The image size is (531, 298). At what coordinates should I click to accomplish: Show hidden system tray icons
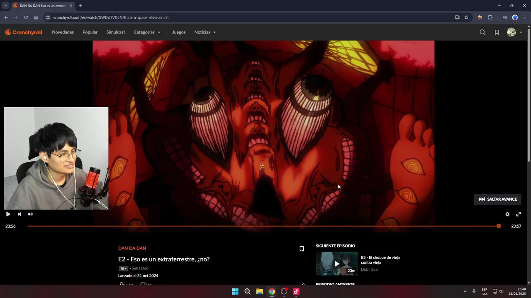click(x=465, y=291)
